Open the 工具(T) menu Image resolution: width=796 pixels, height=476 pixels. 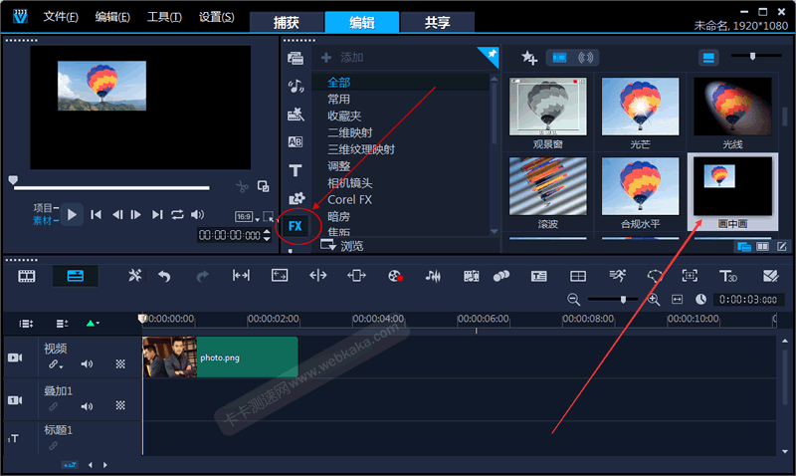(x=164, y=17)
